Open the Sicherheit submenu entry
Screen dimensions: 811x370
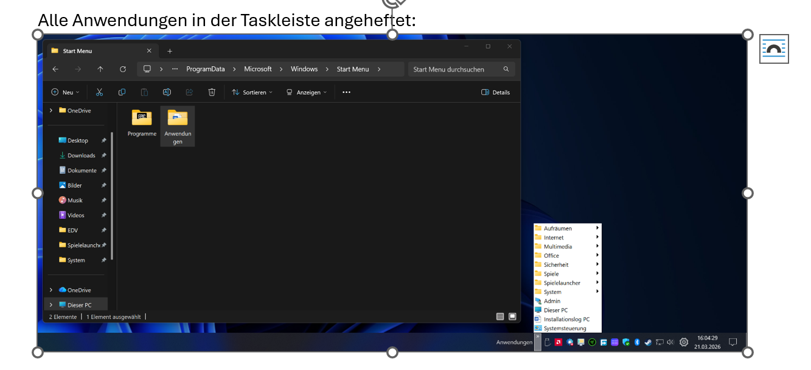(x=567, y=265)
